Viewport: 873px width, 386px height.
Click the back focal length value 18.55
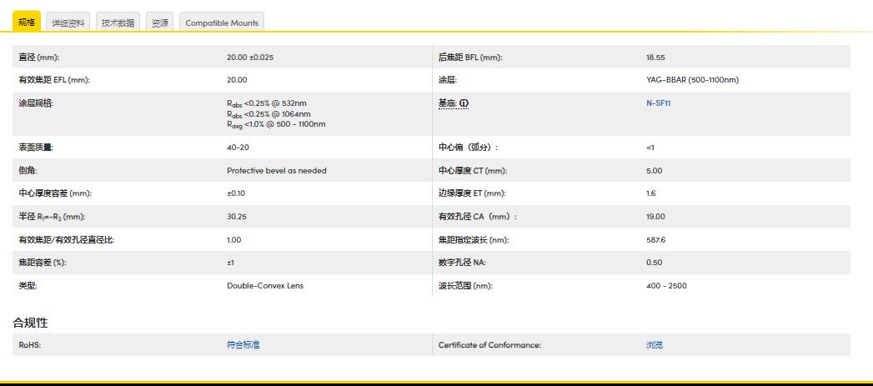655,58
